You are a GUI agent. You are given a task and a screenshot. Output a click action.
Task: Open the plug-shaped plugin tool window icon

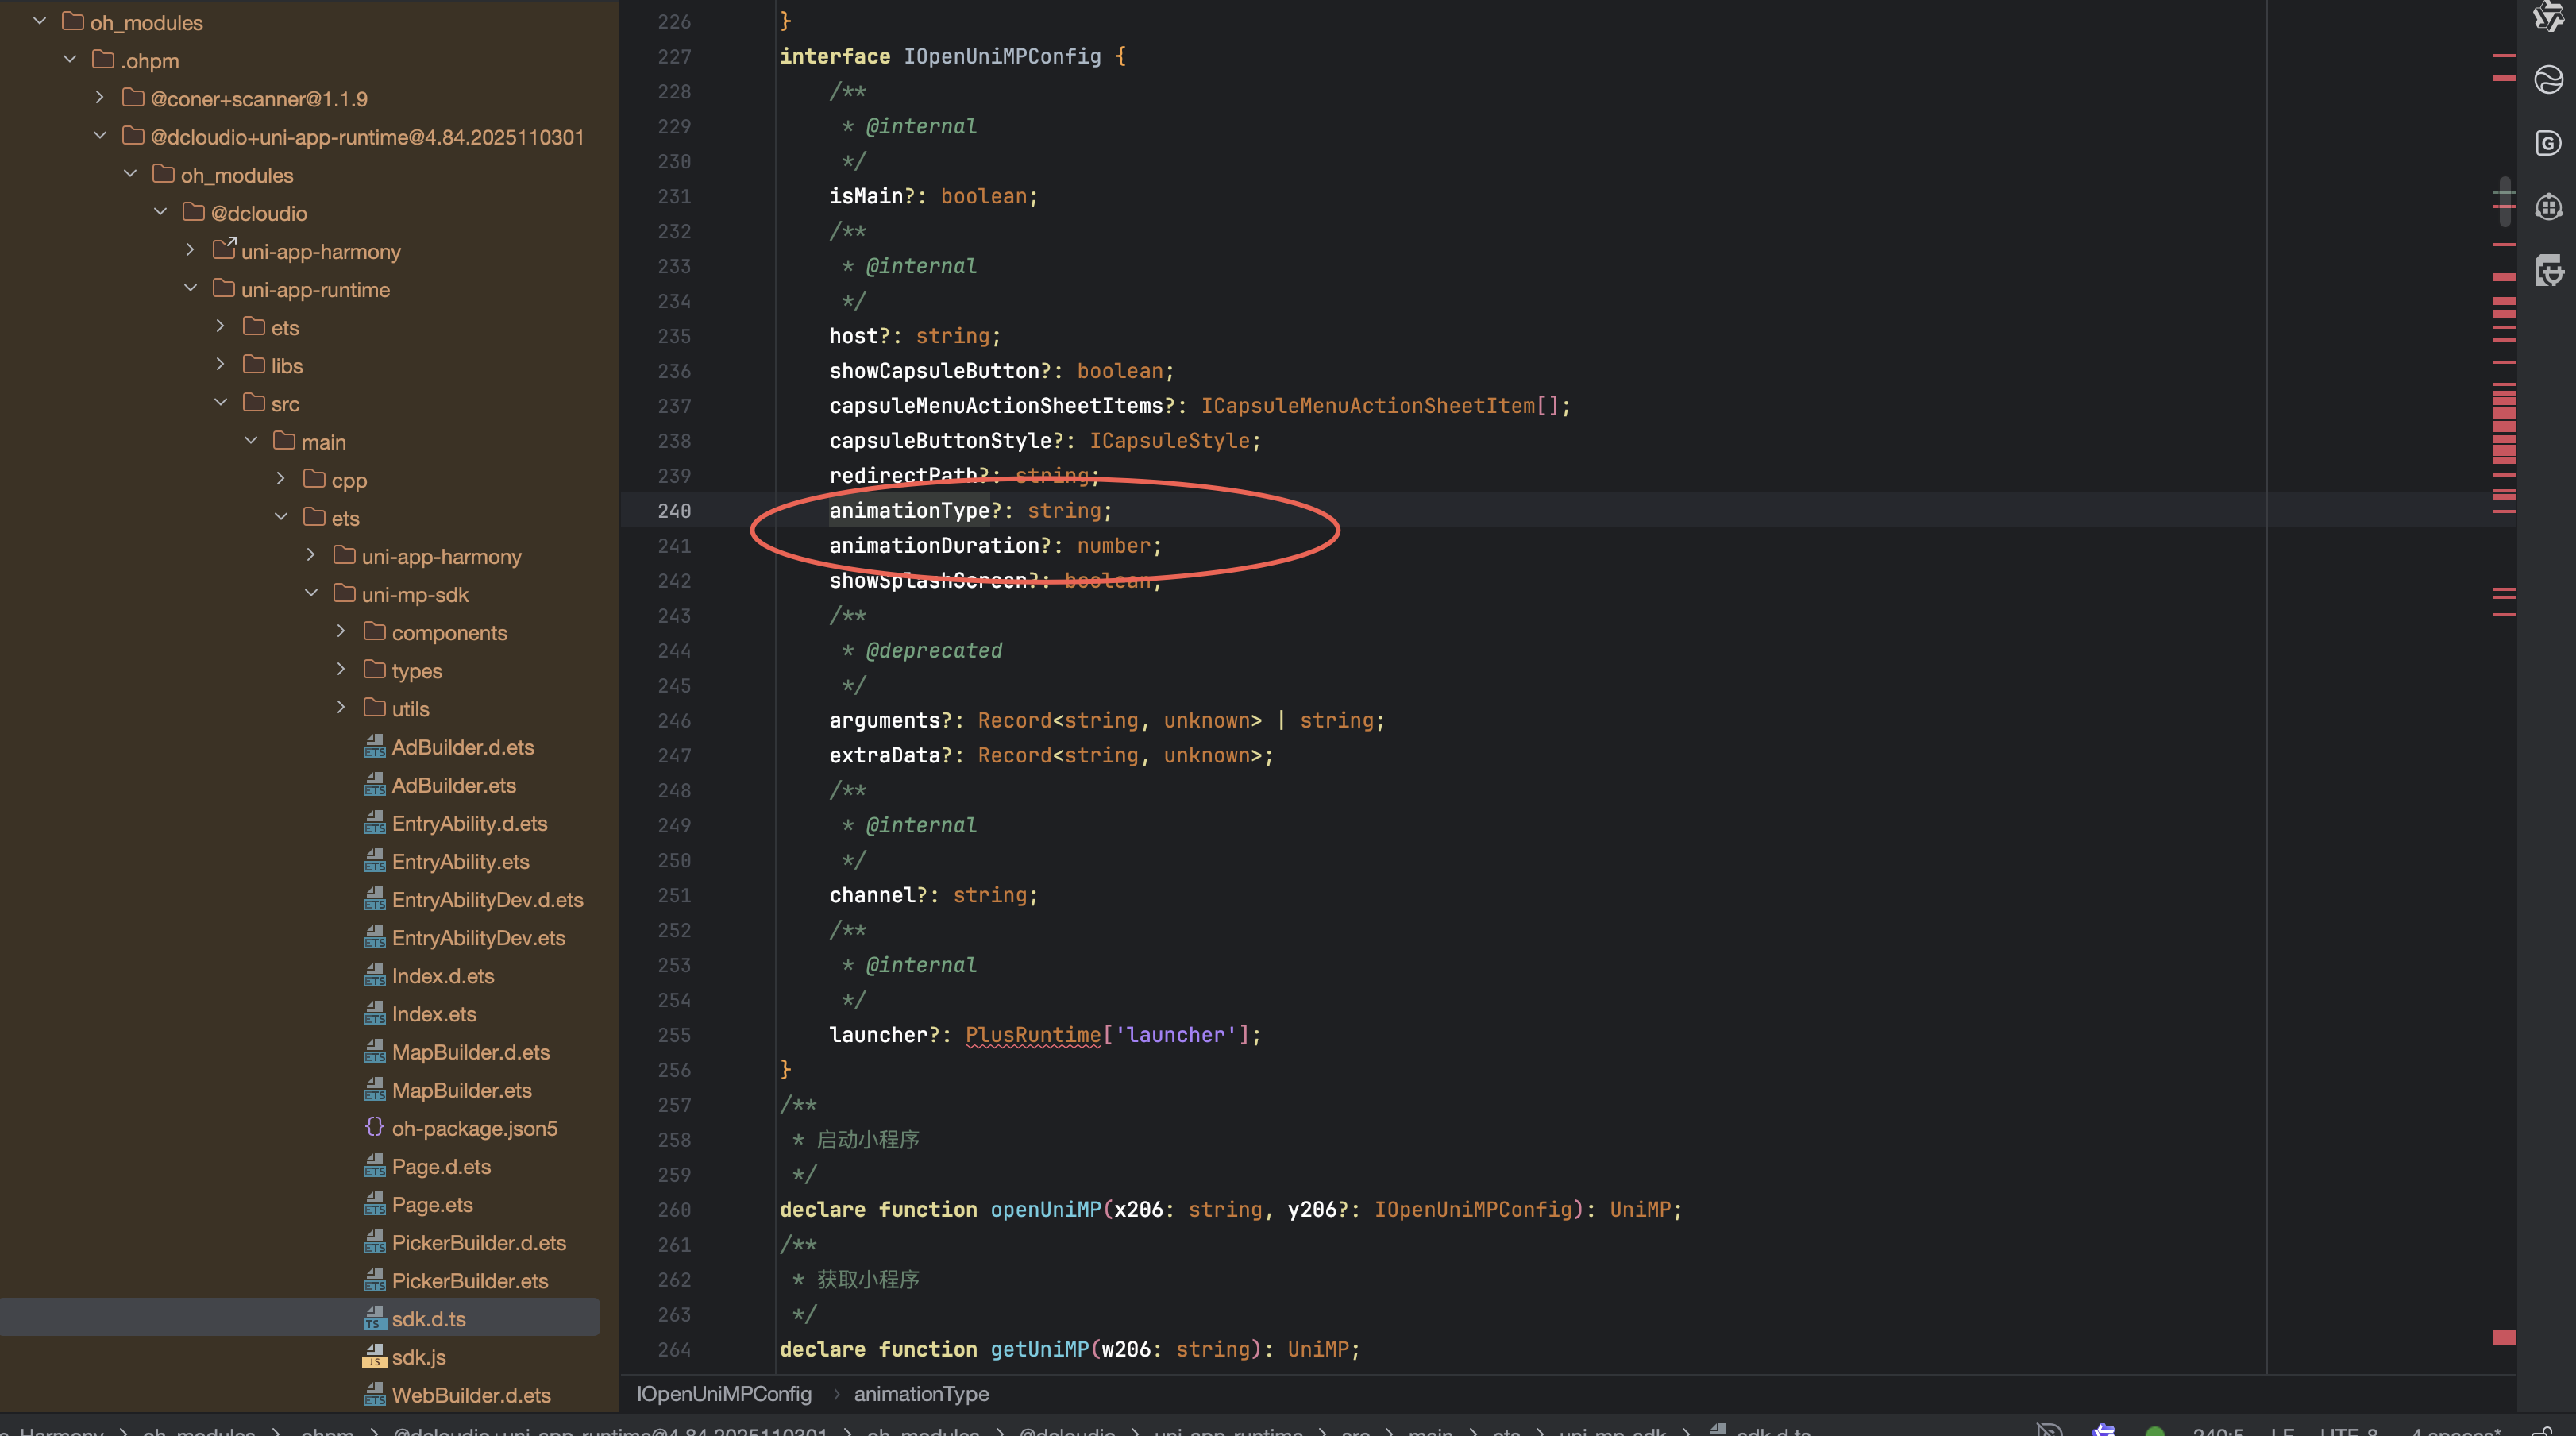click(2548, 270)
